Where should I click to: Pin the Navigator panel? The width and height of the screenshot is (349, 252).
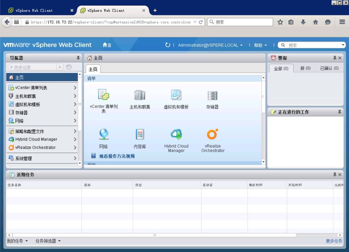point(78,58)
